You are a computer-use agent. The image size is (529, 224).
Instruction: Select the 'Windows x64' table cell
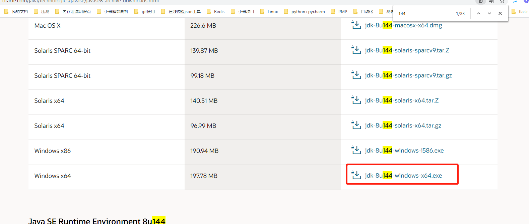point(107,177)
